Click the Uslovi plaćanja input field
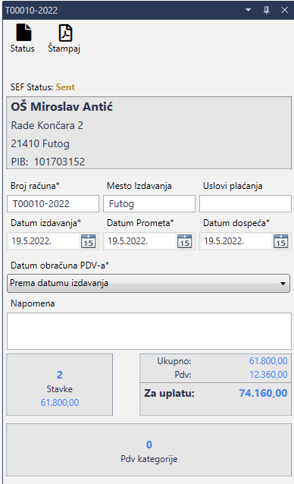294x484 pixels. [x=246, y=204]
